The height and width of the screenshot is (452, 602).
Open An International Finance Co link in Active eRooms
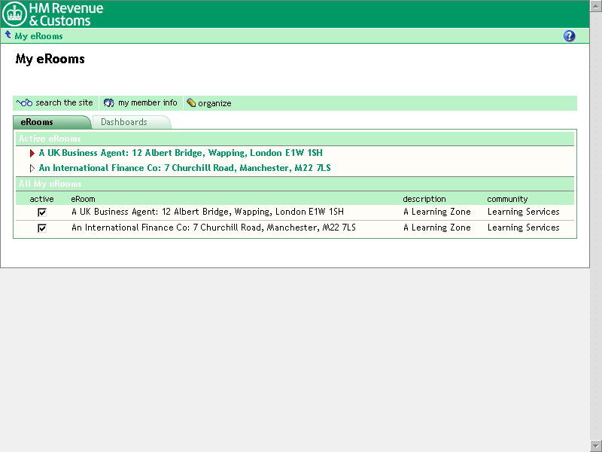tap(184, 168)
